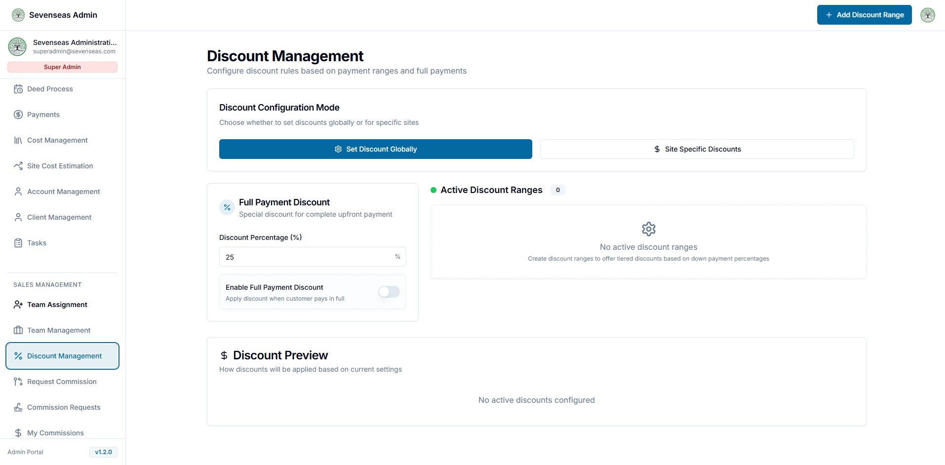Switch to Site Specific Discounts mode
The image size is (945, 465).
click(697, 149)
